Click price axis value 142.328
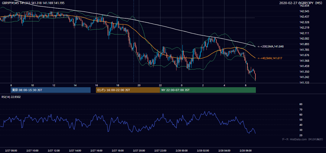The height and width of the screenshot is (153, 326). [304, 22]
